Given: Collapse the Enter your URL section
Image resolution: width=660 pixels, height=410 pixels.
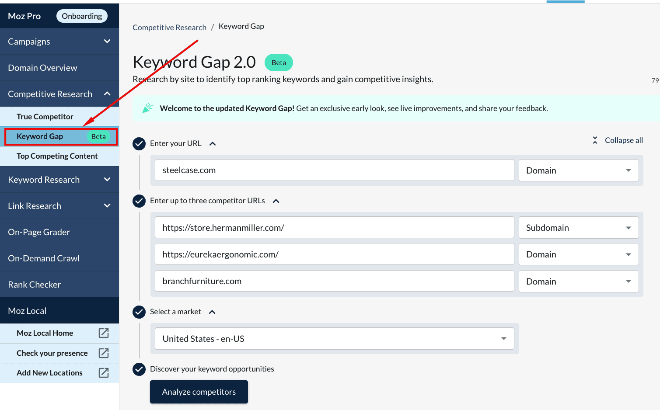Looking at the screenshot, I should pos(213,144).
